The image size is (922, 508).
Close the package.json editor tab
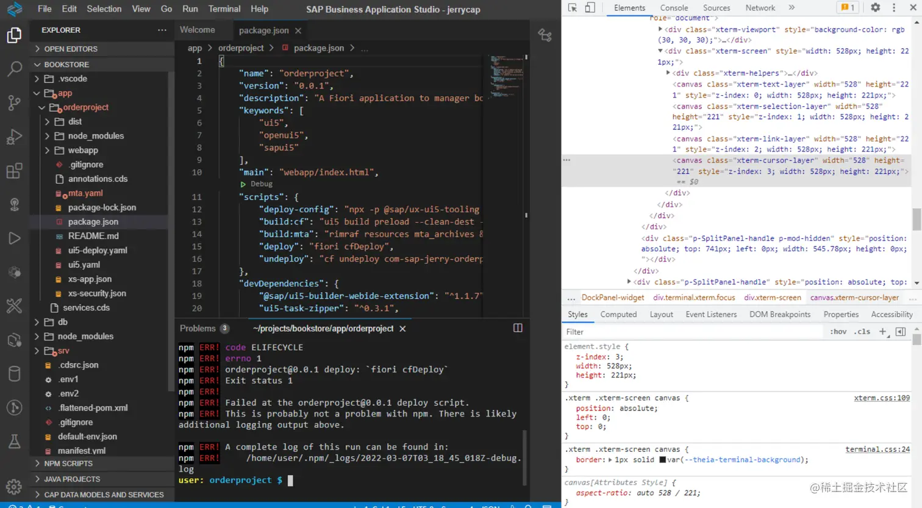[298, 30]
